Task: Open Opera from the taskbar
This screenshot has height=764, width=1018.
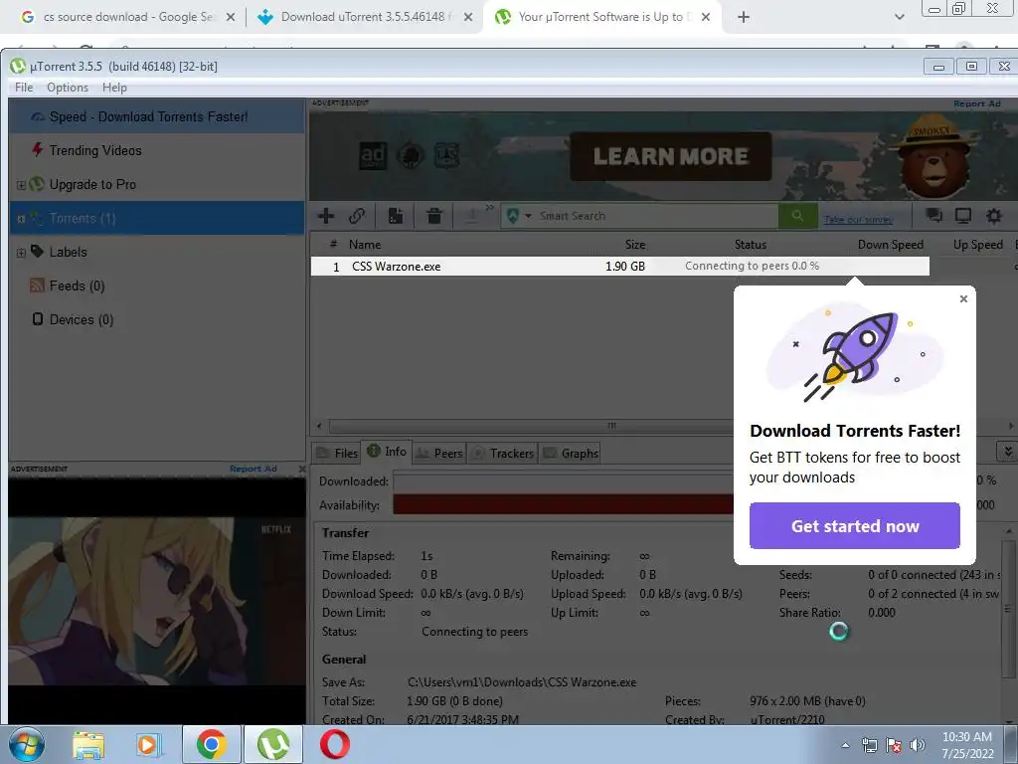Action: (335, 744)
